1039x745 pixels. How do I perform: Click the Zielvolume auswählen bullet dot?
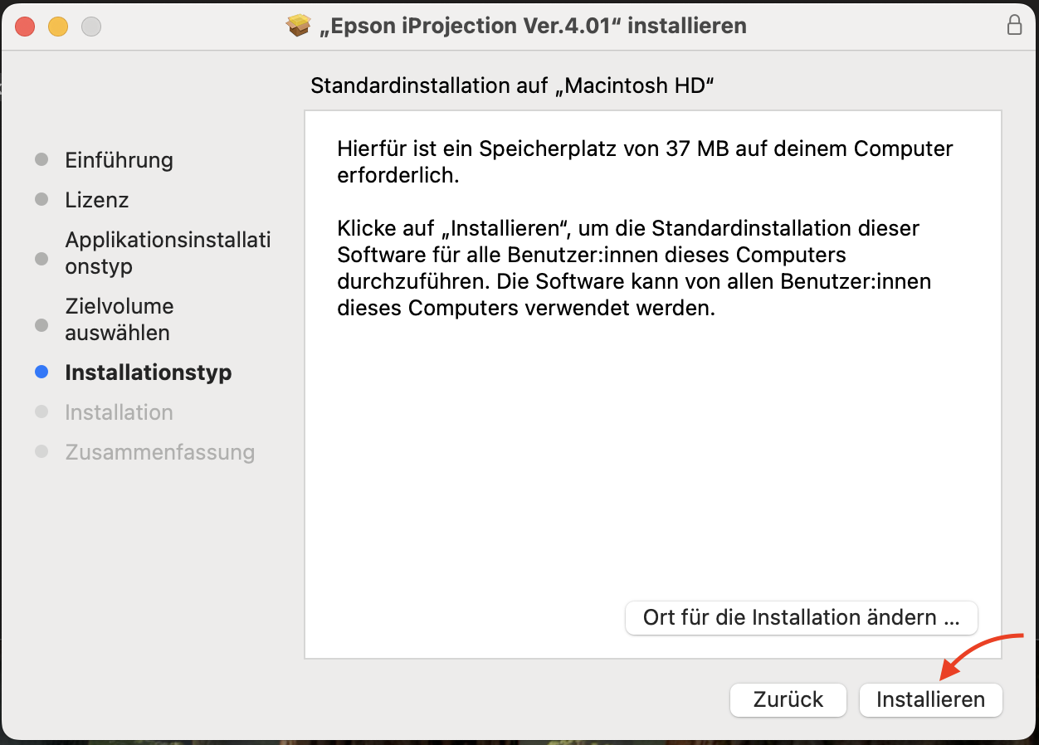point(41,325)
